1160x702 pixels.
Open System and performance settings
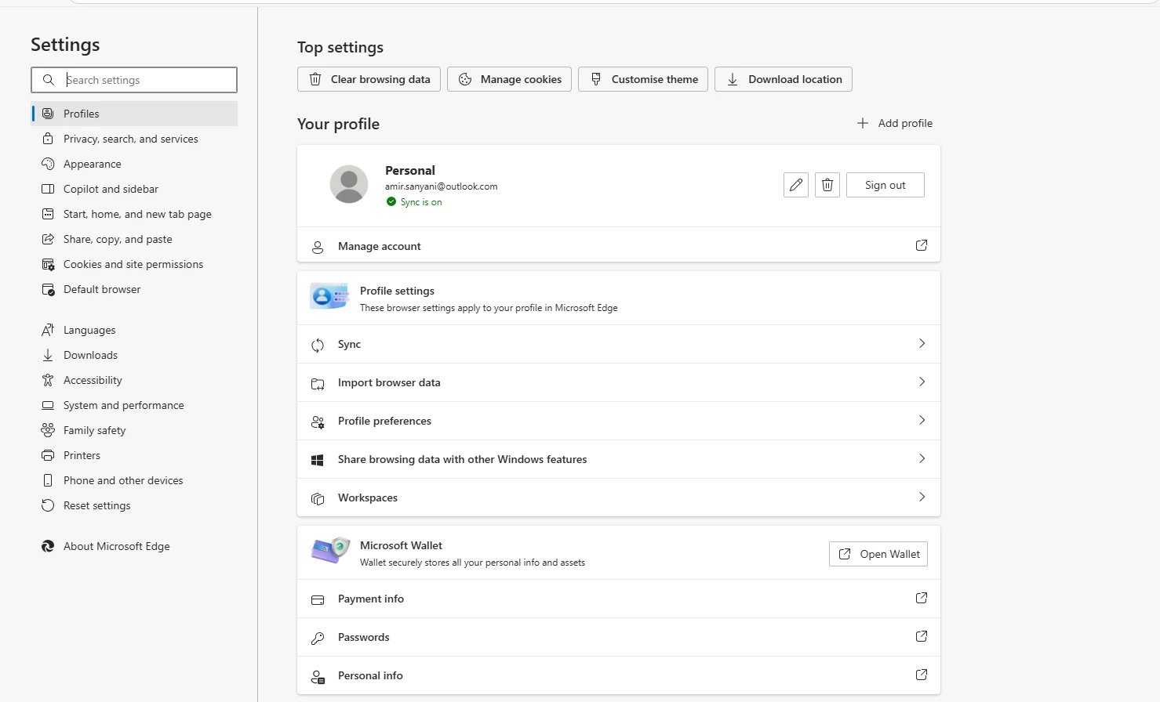(134, 405)
